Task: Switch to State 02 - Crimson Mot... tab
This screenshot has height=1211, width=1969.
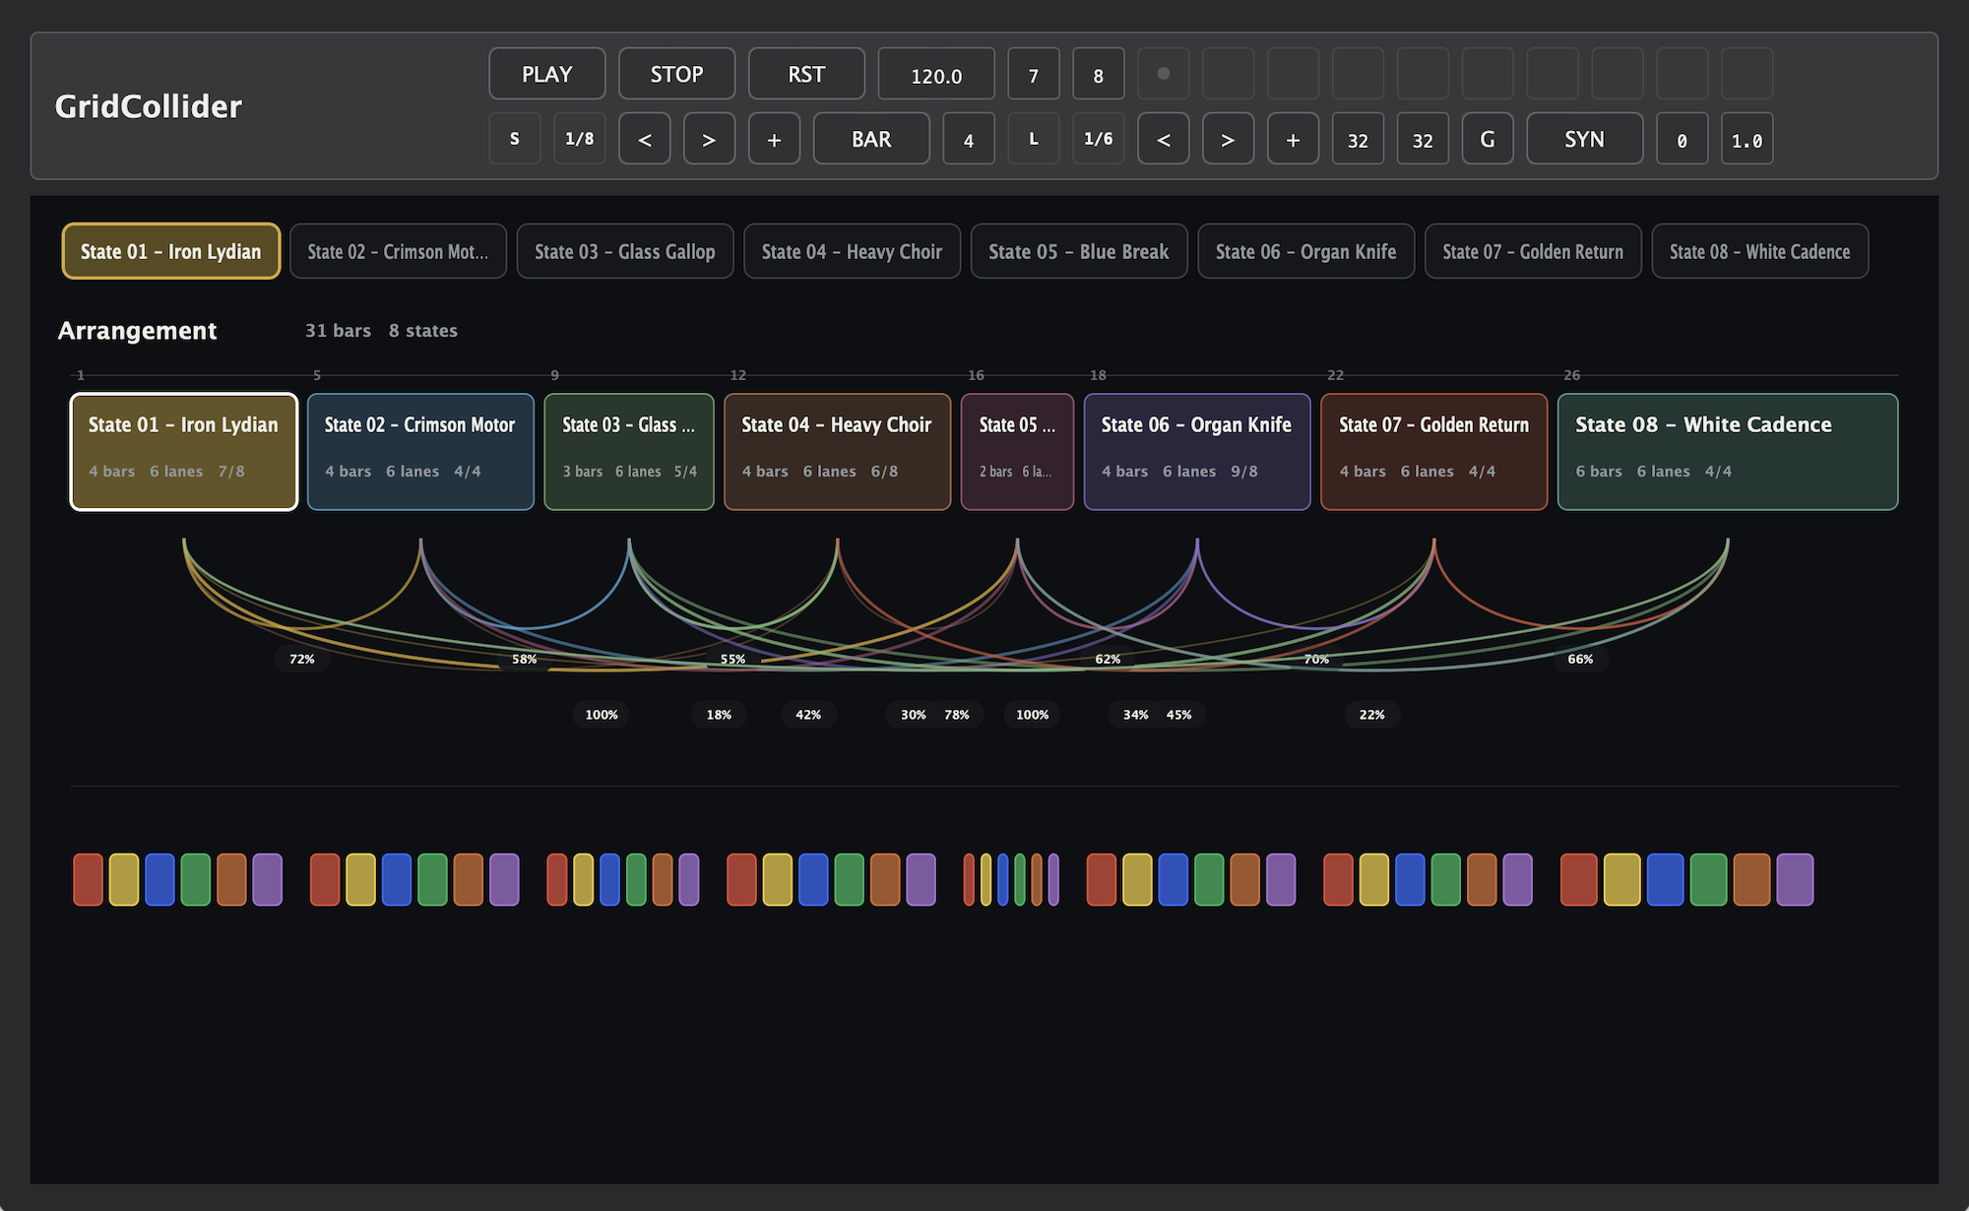Action: tap(399, 251)
